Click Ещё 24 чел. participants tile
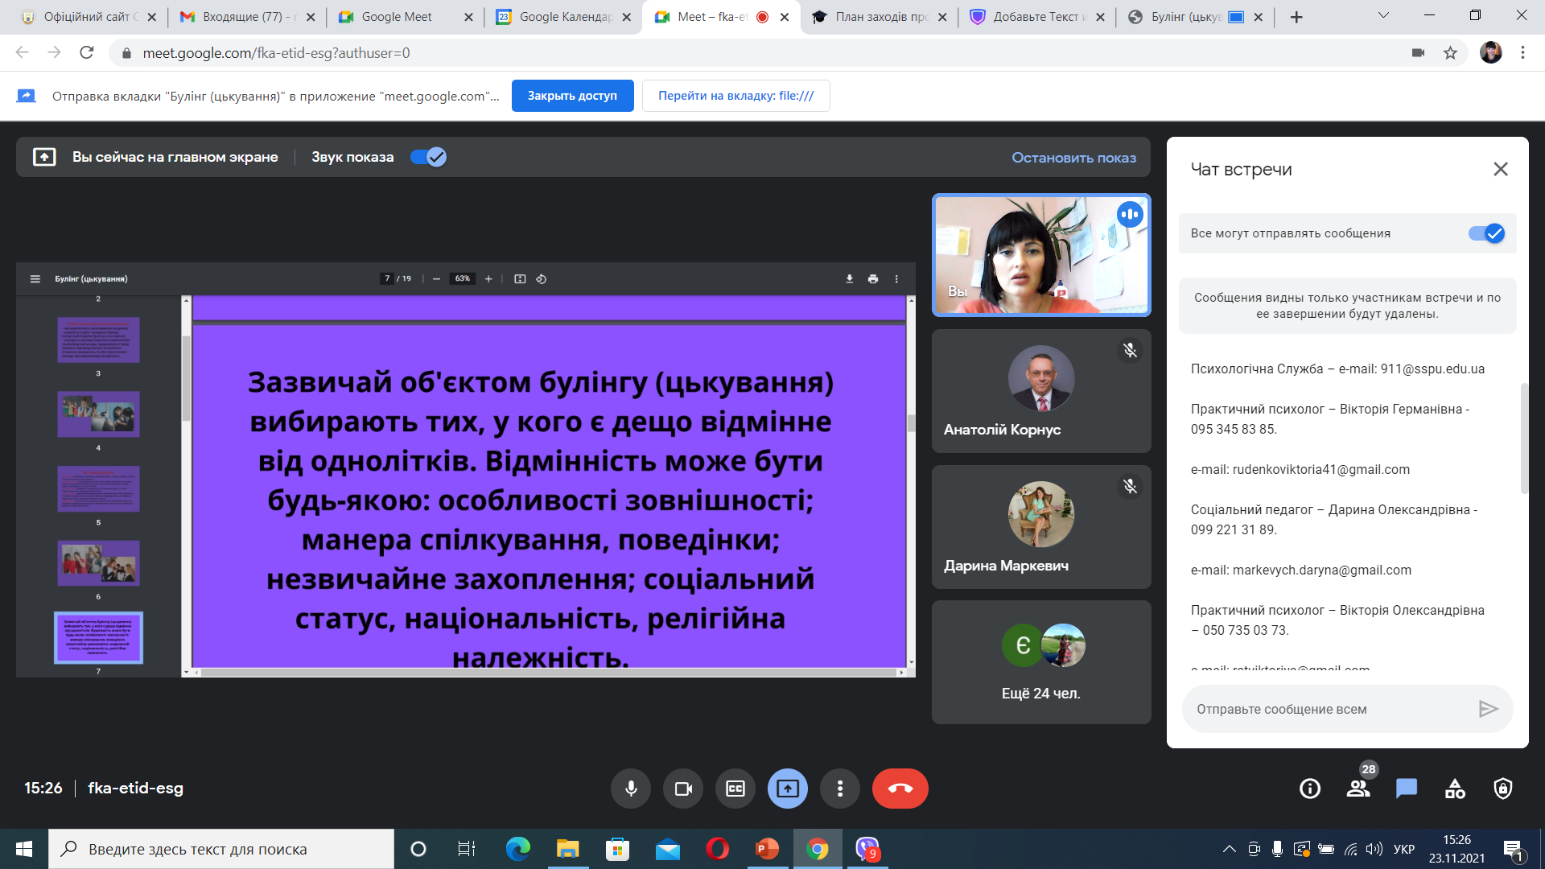 click(1041, 662)
